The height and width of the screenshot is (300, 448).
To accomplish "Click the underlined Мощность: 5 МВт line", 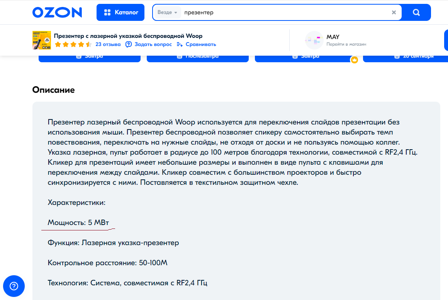I will click(78, 223).
